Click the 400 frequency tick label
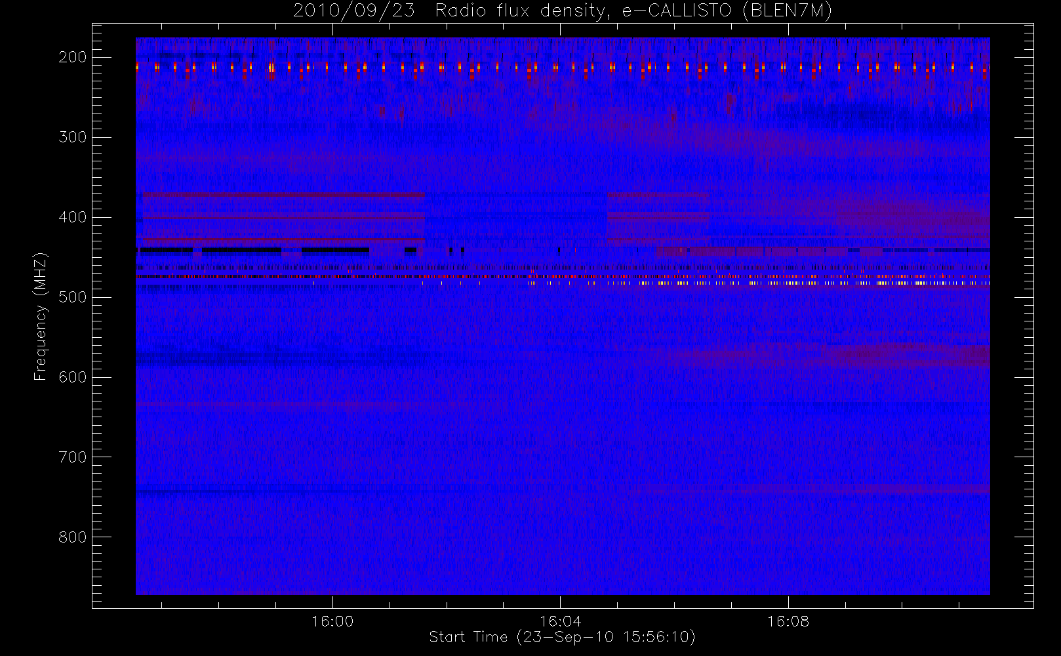The image size is (1061, 656). point(72,217)
